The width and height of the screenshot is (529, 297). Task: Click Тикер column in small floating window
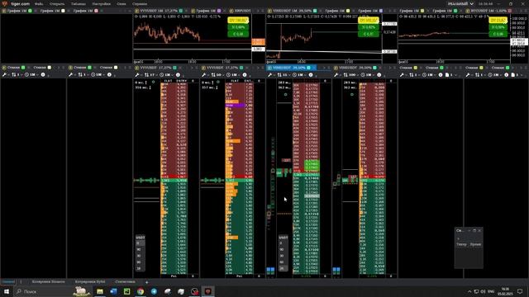pos(461,244)
